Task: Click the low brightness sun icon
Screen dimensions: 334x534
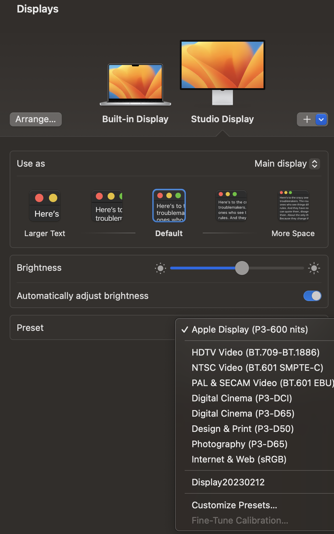Action: point(160,268)
